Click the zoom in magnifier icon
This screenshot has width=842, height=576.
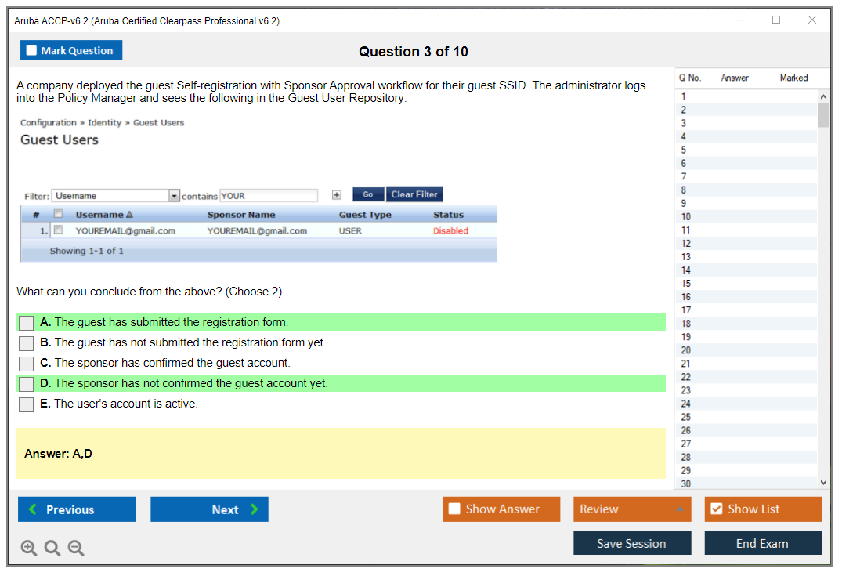[28, 549]
